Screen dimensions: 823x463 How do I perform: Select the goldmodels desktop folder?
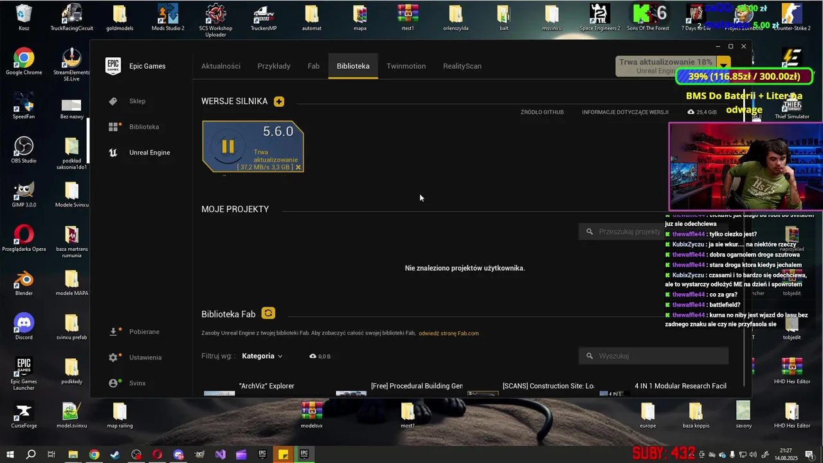(120, 17)
